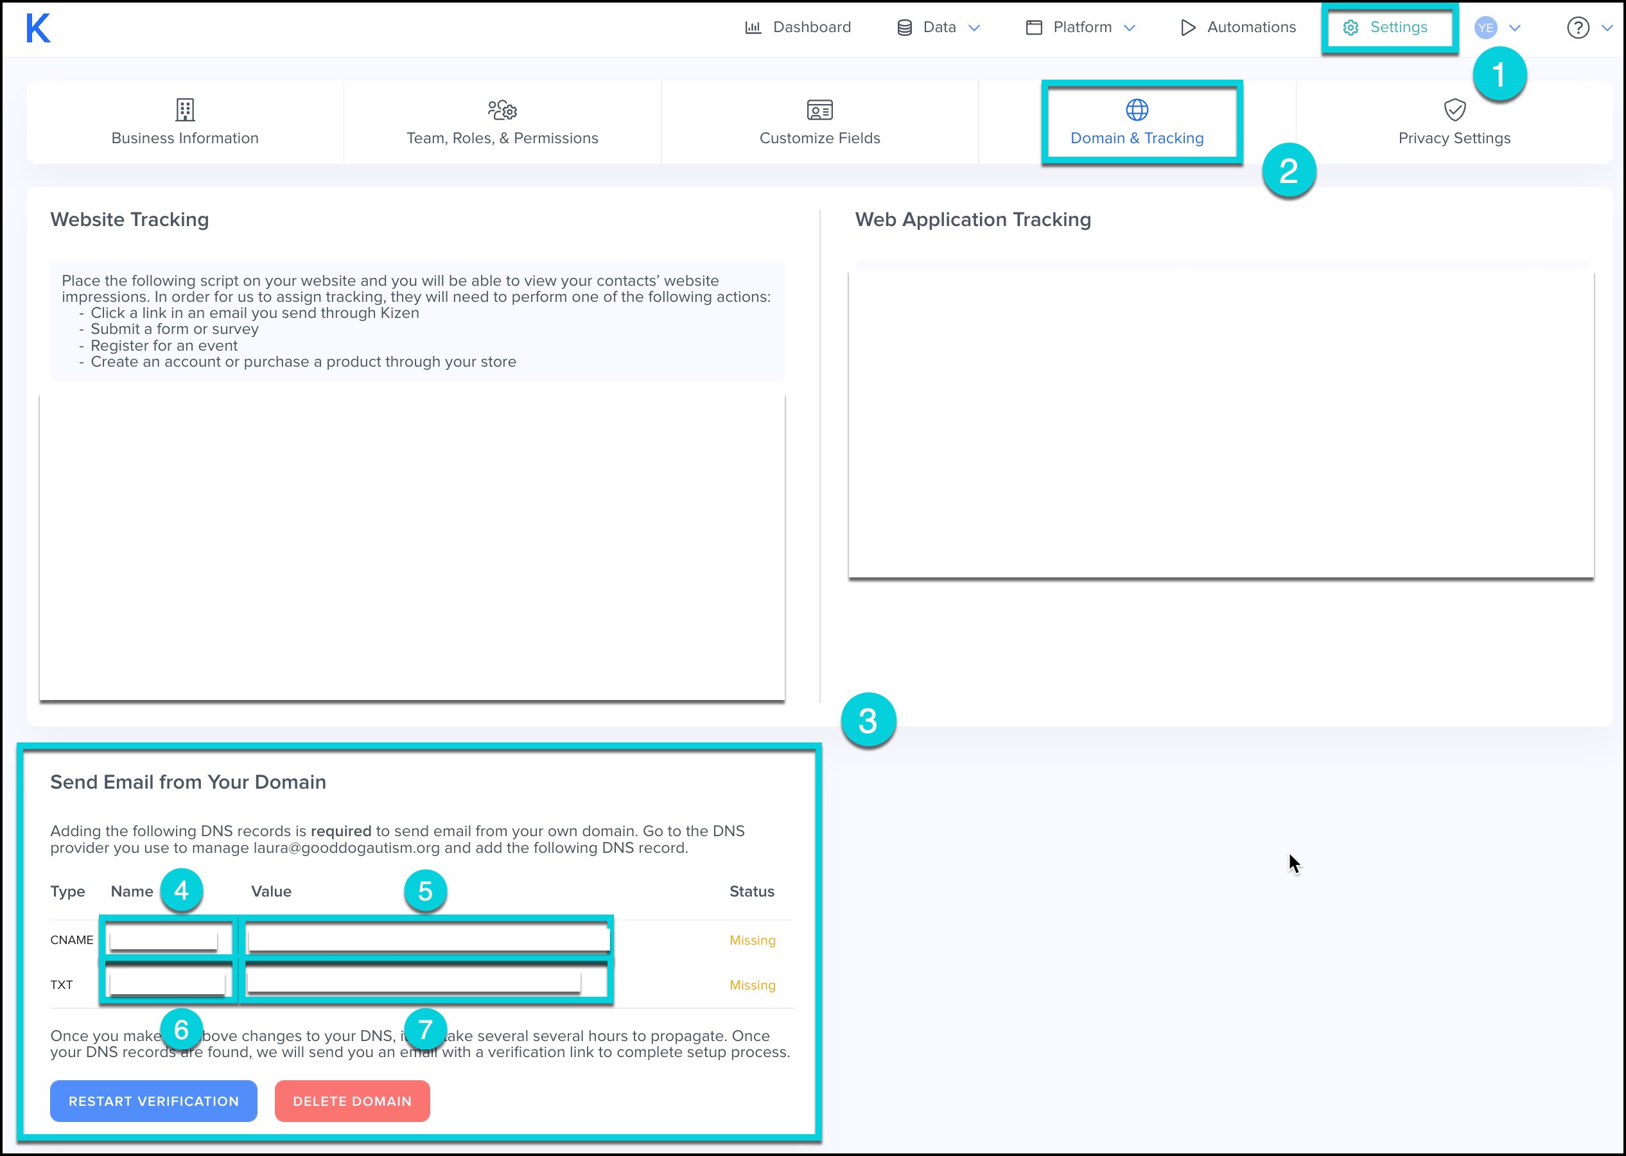Expand the help menu chevron

pyautogui.click(x=1606, y=28)
